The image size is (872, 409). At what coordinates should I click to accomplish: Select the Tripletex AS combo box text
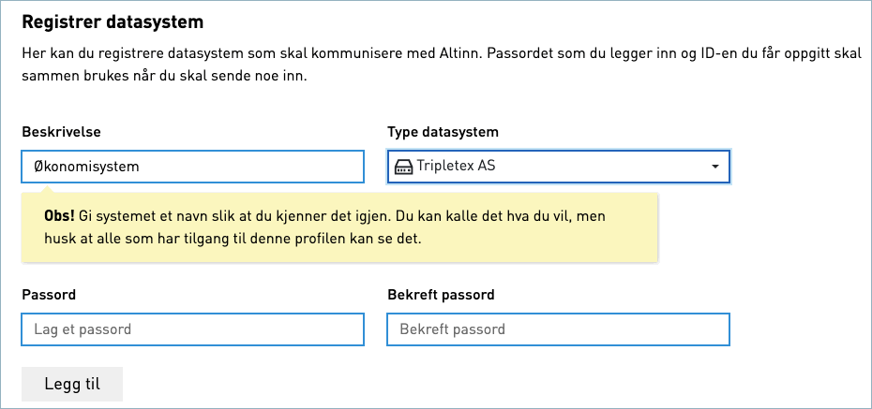pos(456,166)
